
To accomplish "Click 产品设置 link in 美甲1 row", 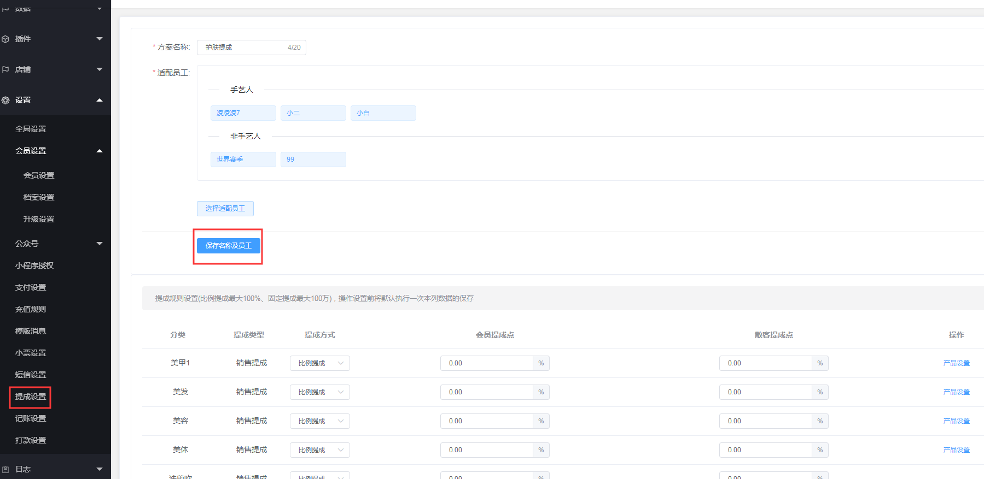I will [957, 363].
